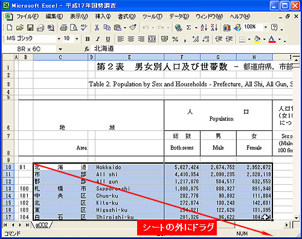302x239 pixels.
Task: Select column F header
Action: 182,57
